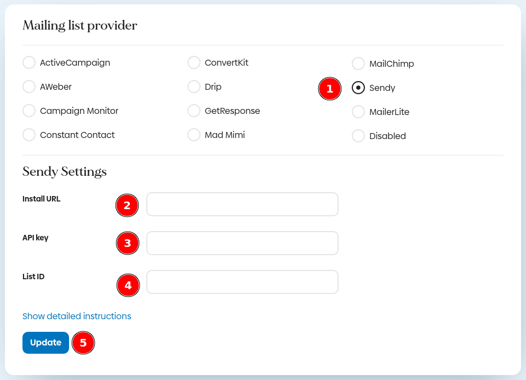The width and height of the screenshot is (526, 380).
Task: Open the Show detailed instructions link
Action: tap(77, 316)
